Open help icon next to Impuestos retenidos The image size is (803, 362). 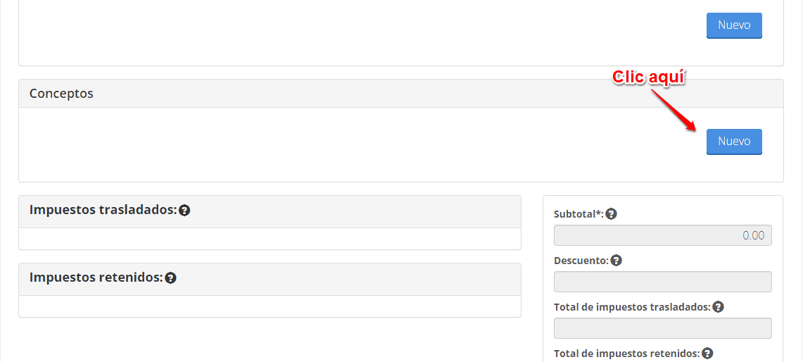coord(171,278)
